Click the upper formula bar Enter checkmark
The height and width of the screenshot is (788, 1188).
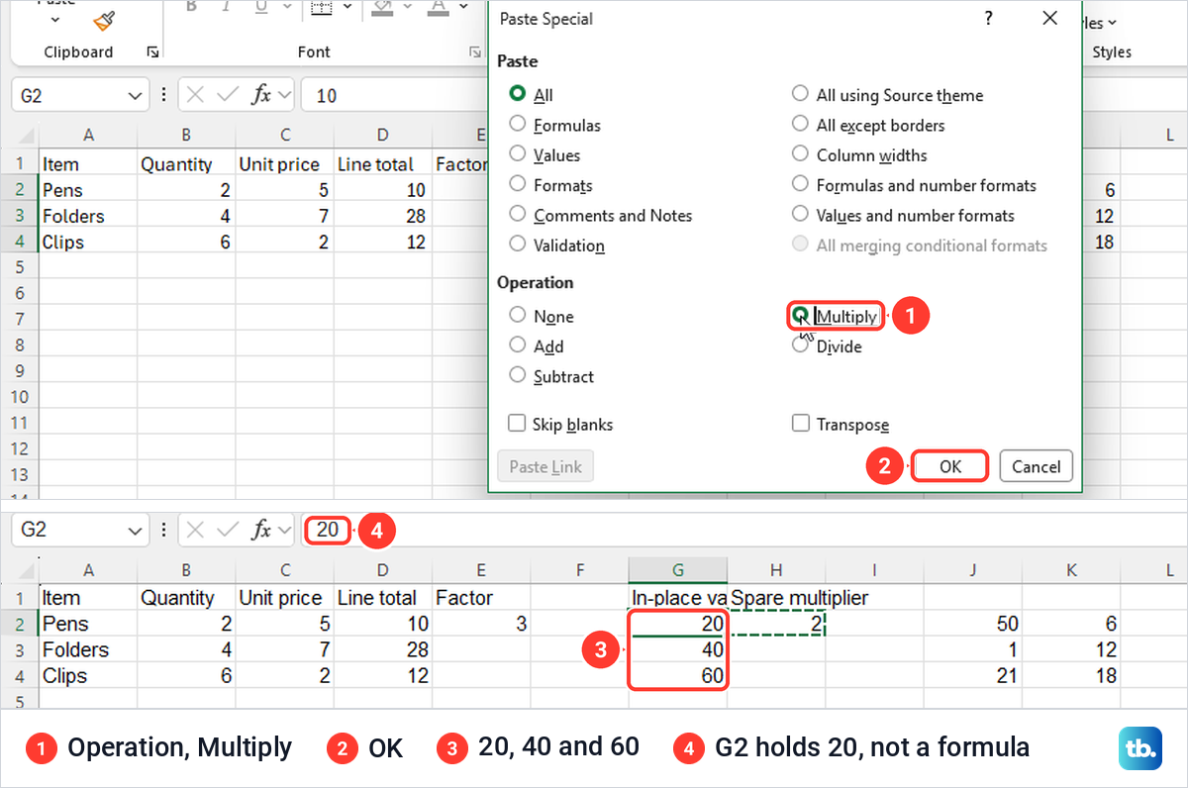[x=228, y=95]
